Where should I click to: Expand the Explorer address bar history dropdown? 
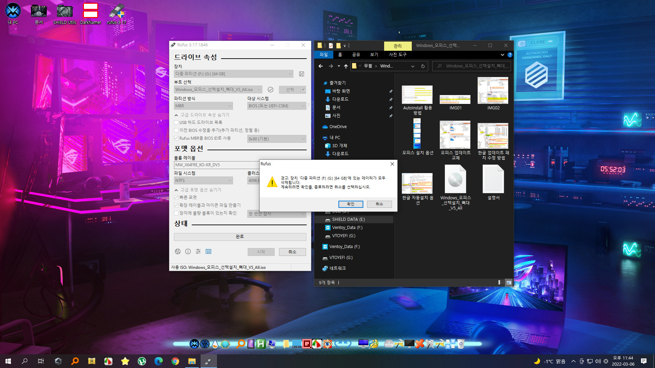(413, 66)
